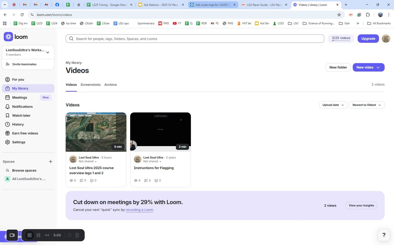Select My library in the sidebar
The height and width of the screenshot is (245, 394).
tap(28, 88)
